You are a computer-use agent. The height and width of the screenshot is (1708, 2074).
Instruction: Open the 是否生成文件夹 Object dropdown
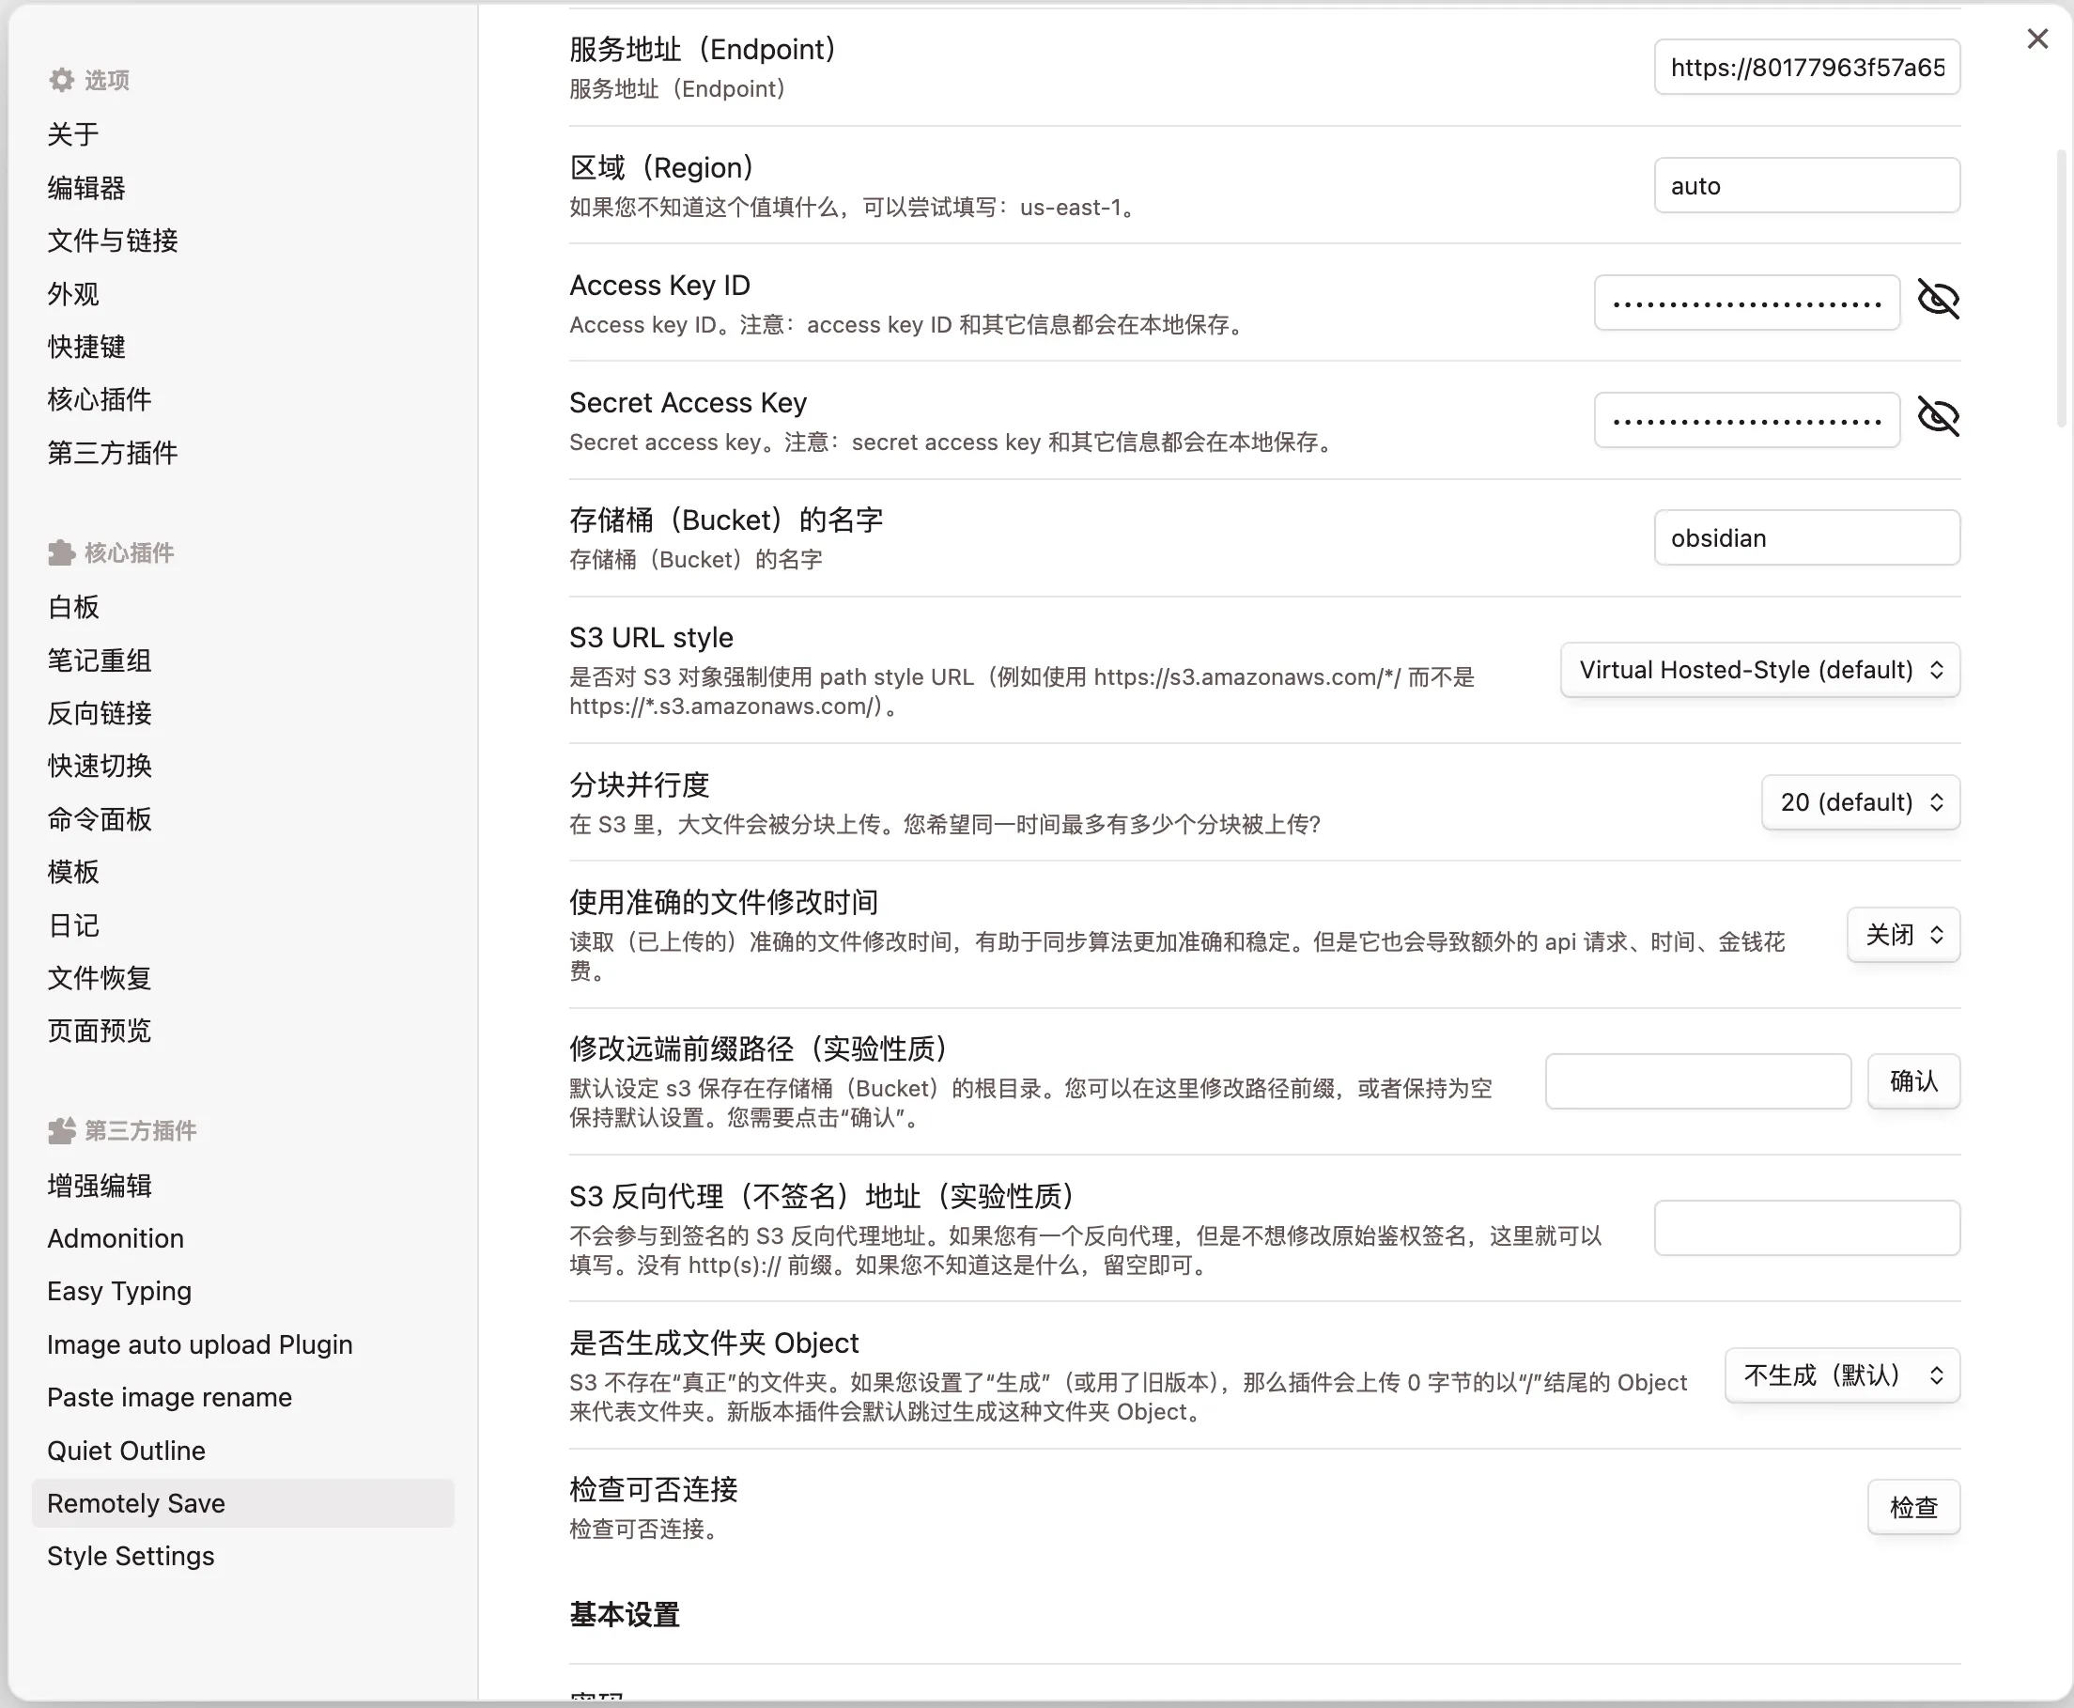(x=1843, y=1375)
